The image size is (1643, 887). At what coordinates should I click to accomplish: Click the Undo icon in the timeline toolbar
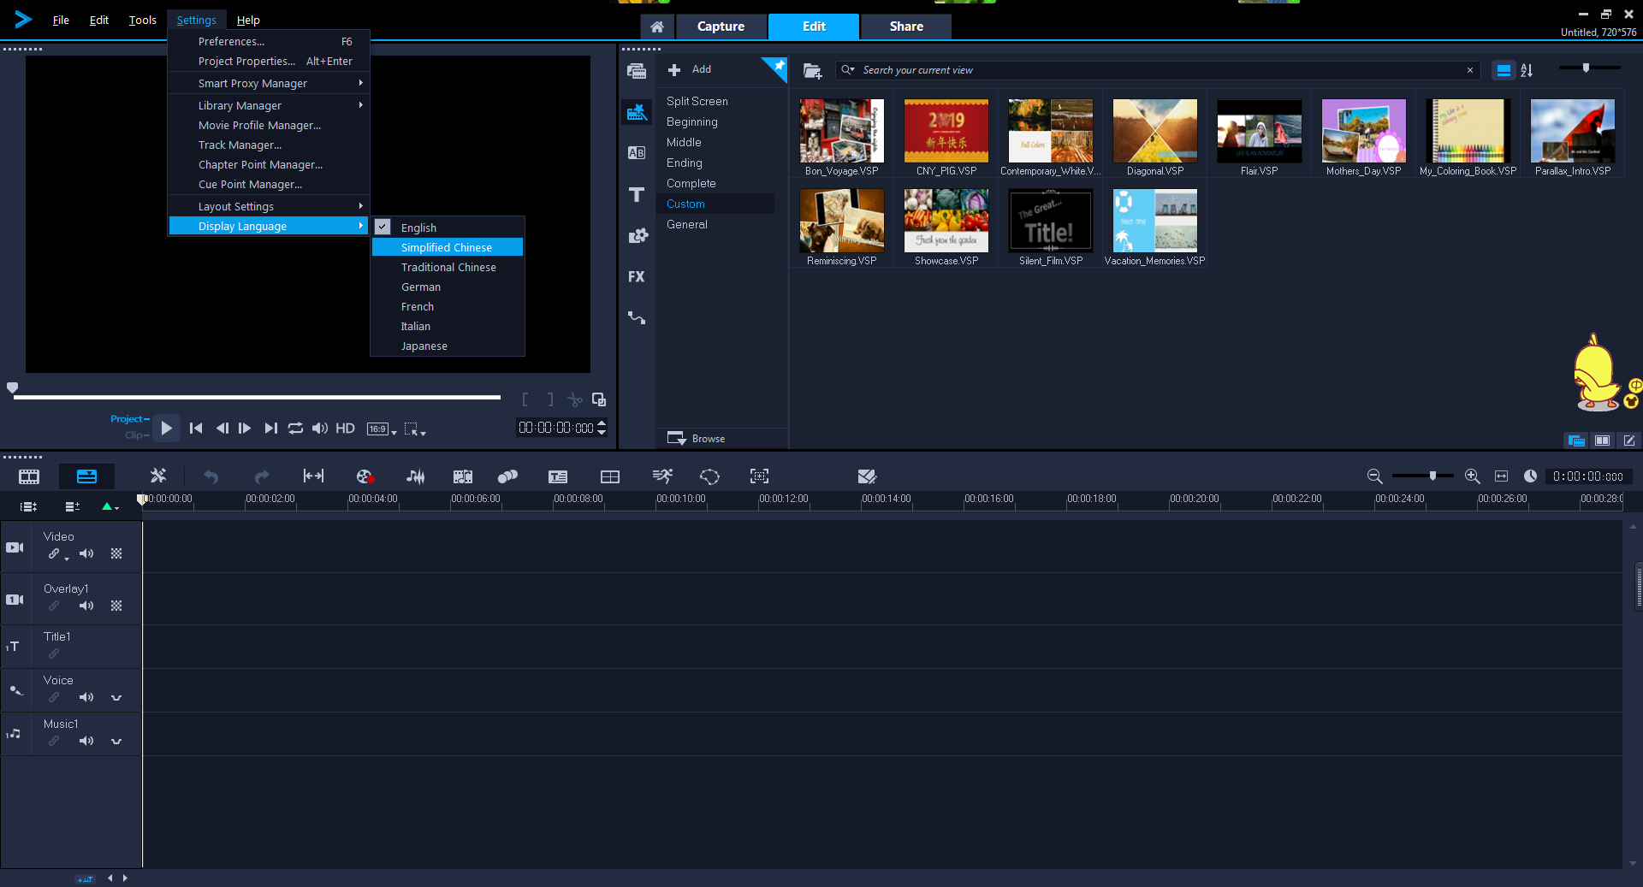tap(211, 476)
